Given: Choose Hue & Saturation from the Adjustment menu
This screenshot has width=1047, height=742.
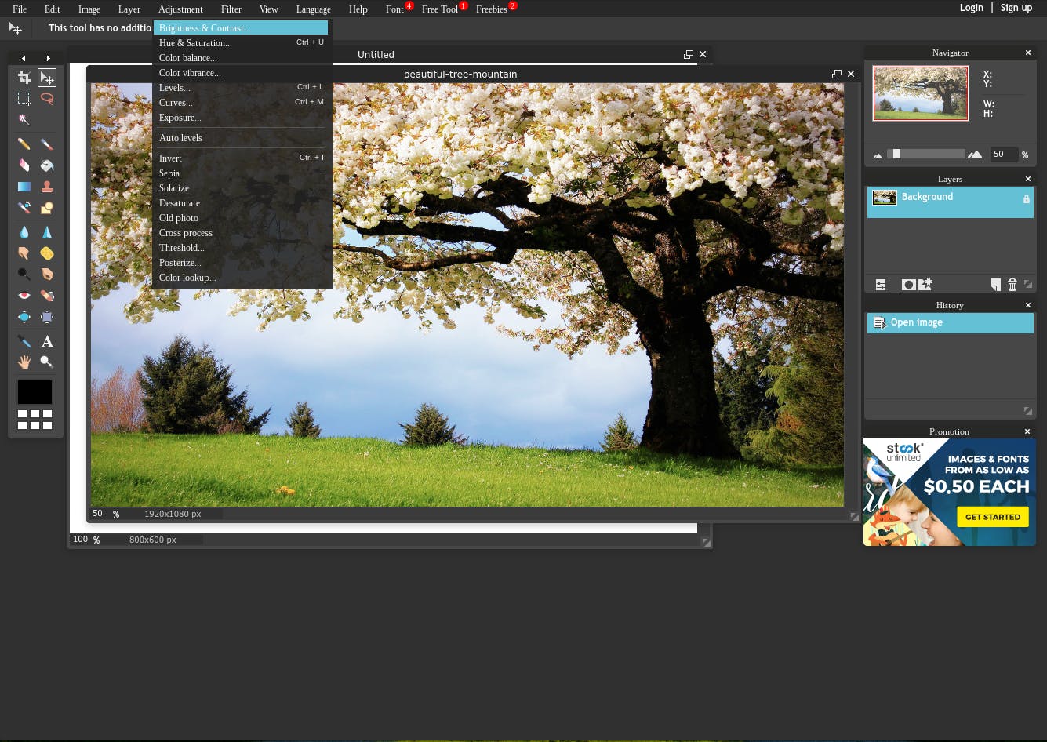Looking at the screenshot, I should (195, 43).
